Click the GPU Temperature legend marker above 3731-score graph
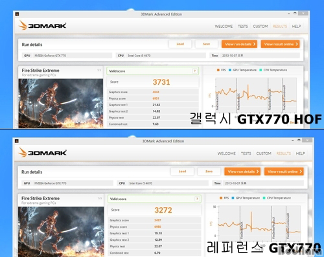This screenshot has width=324, height=257. 230,70
